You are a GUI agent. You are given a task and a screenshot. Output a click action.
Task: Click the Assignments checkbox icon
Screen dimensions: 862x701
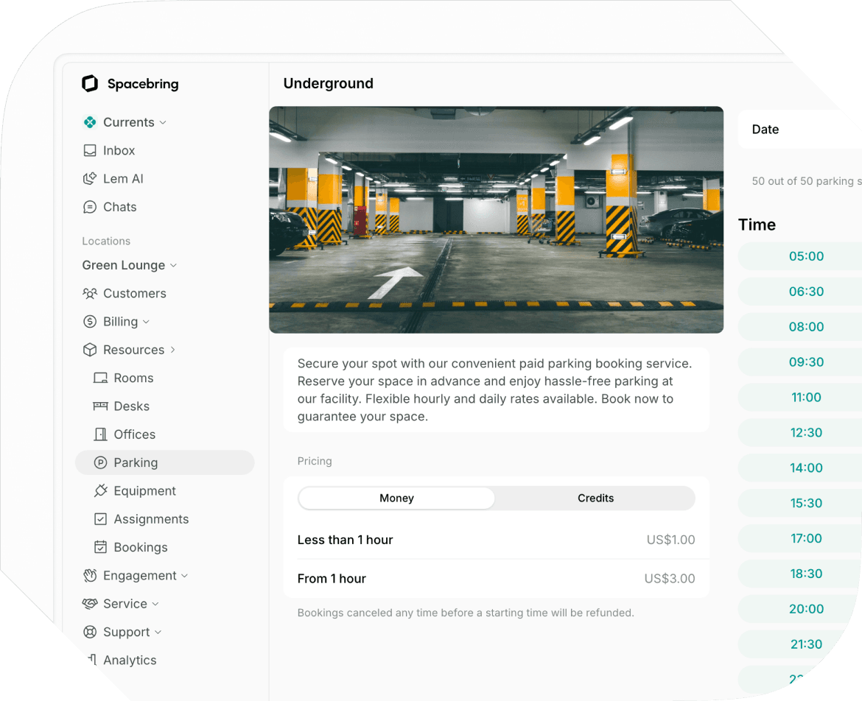(101, 519)
